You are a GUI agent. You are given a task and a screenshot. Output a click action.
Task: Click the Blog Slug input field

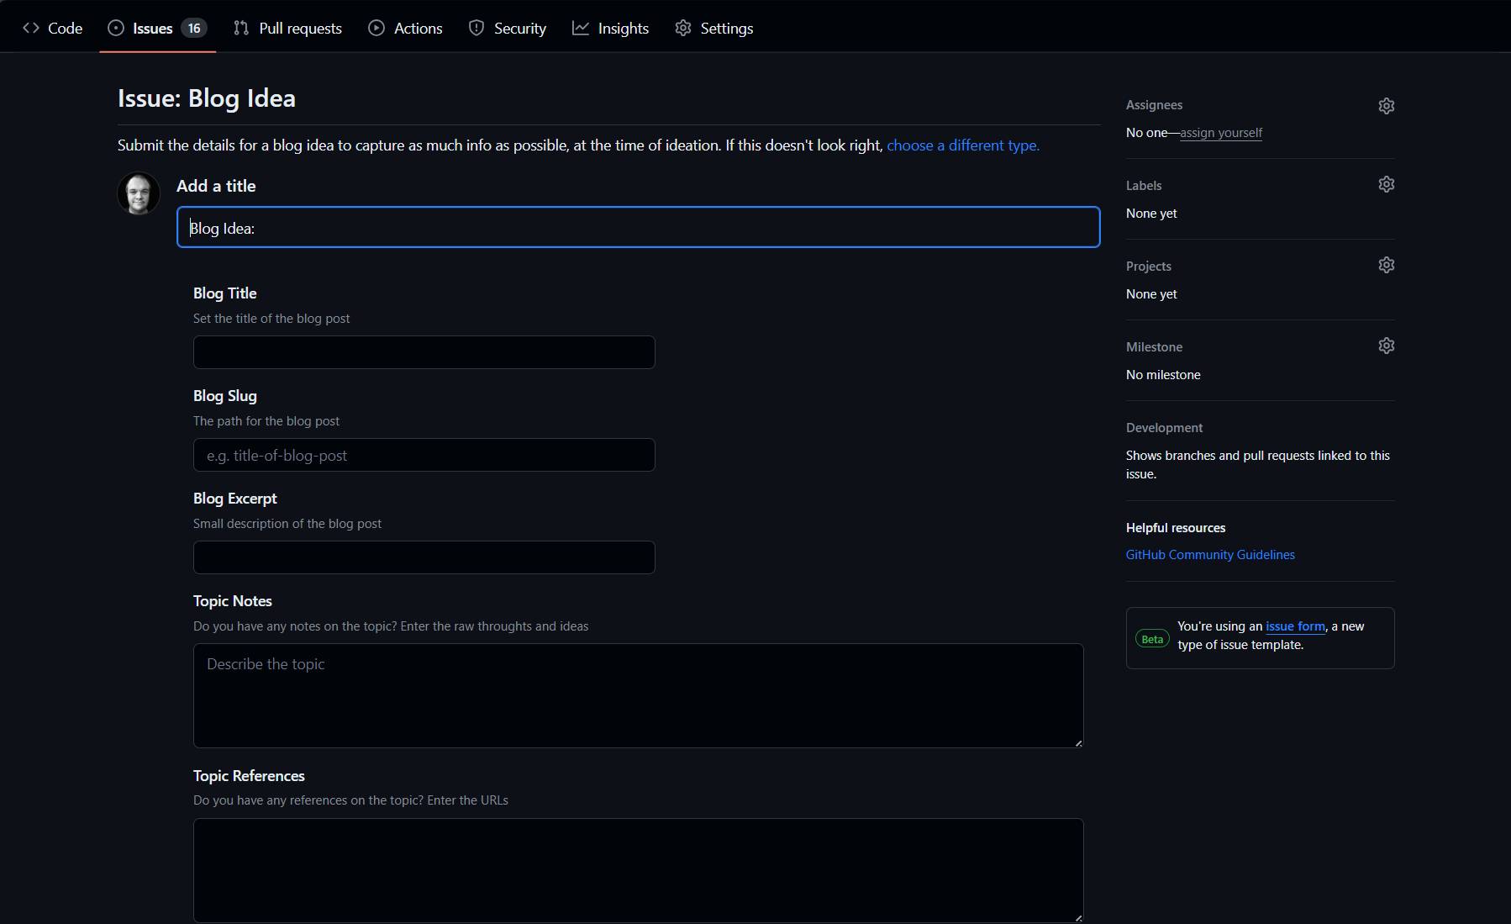pos(424,455)
